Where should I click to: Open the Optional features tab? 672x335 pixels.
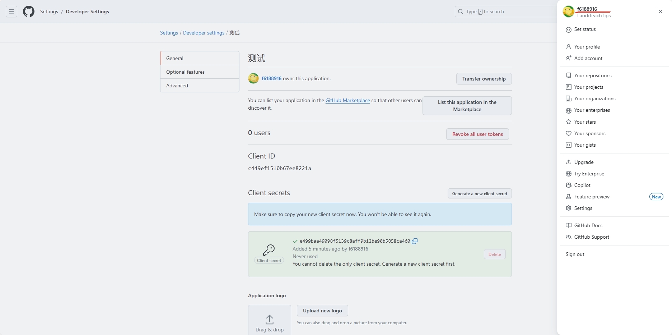200,72
